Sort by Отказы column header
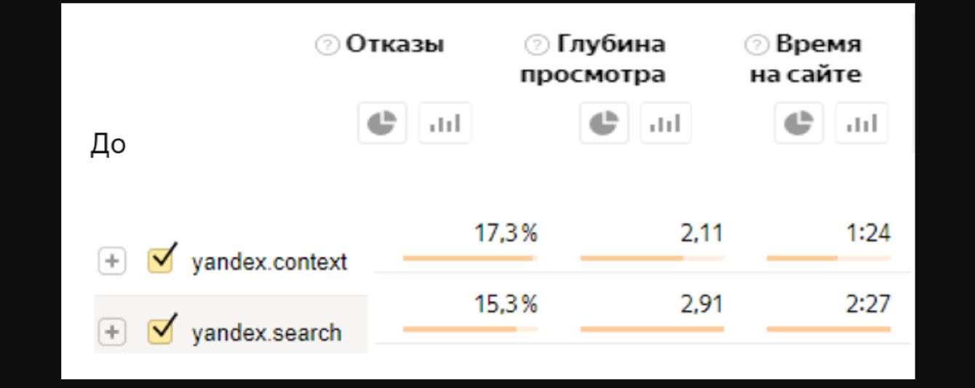975x388 pixels. (x=394, y=44)
